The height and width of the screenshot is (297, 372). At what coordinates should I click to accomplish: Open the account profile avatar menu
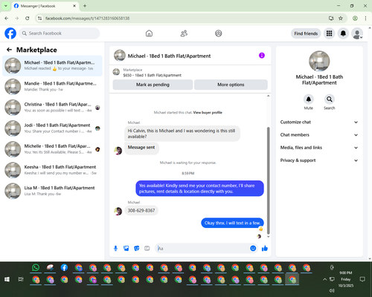(357, 33)
